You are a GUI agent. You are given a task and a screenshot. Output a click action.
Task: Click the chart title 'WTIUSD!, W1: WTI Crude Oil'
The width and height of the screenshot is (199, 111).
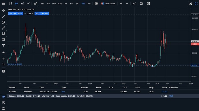[21, 9]
